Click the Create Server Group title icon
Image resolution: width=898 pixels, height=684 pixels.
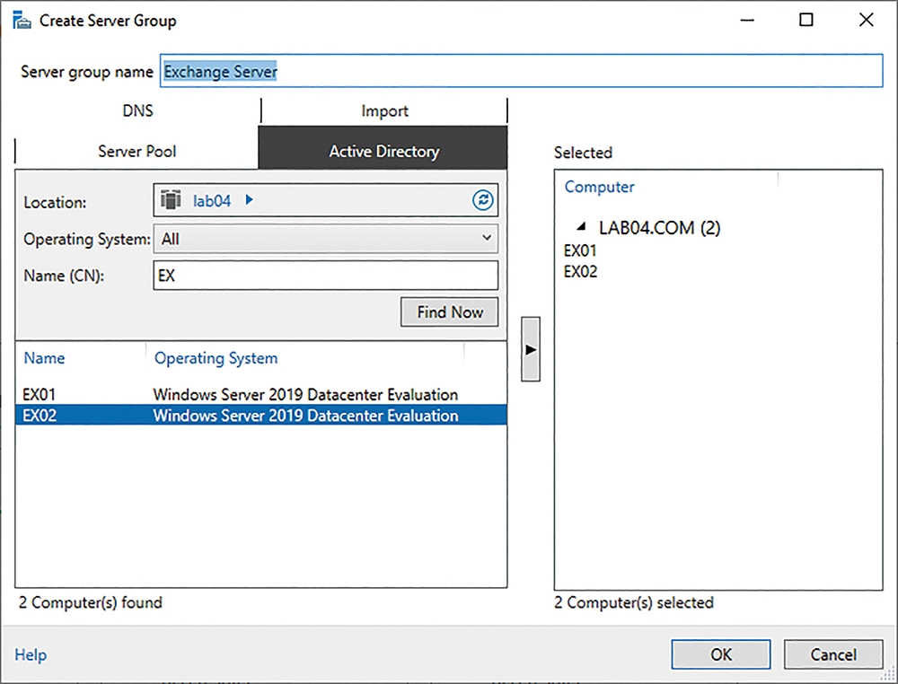pyautogui.click(x=22, y=21)
